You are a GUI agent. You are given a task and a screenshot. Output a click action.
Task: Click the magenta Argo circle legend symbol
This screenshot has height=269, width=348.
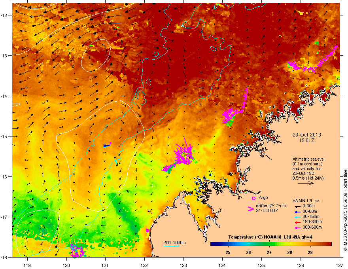[253, 198]
